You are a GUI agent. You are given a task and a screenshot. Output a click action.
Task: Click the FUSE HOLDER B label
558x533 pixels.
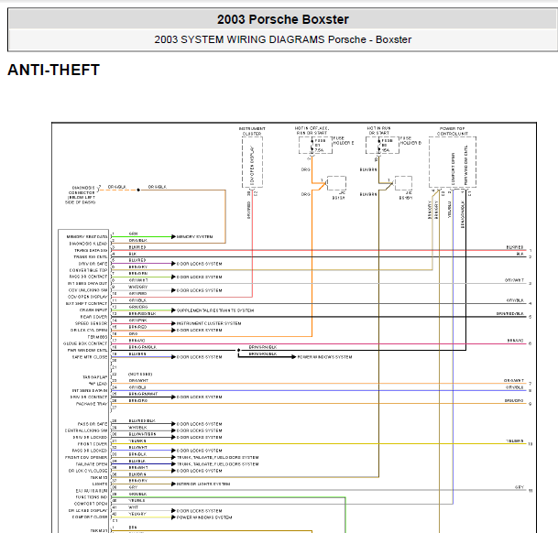(x=410, y=140)
